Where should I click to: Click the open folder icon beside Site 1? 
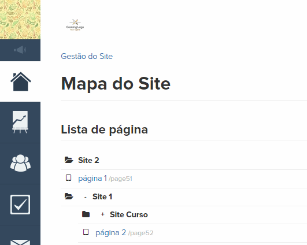point(69,196)
